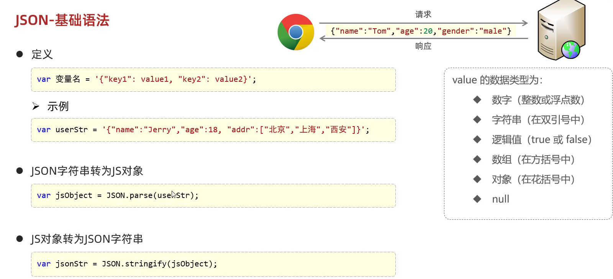Screen dimensions: 613x279
Task: Click the JSON字符串转为JS对象 heading
Action: click(x=87, y=171)
